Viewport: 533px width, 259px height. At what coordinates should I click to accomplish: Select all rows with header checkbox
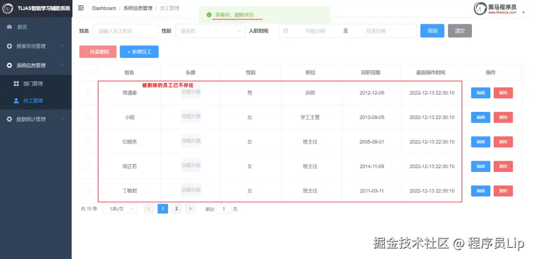pos(89,72)
